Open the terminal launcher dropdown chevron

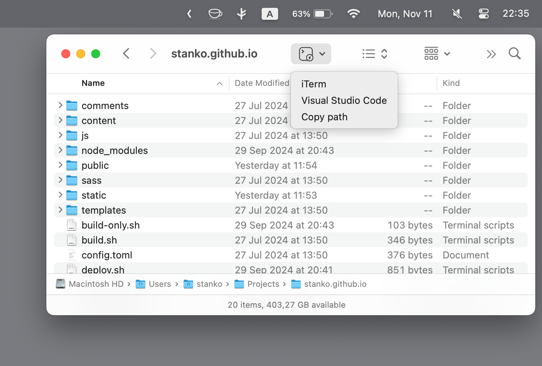pyautogui.click(x=322, y=54)
